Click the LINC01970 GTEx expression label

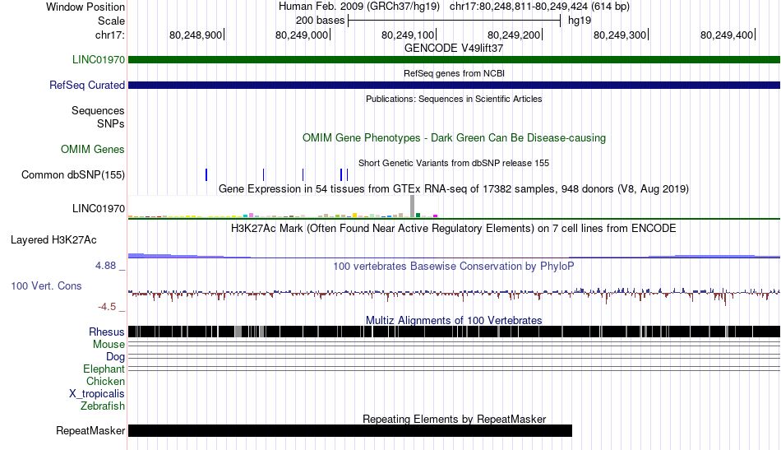coord(98,209)
